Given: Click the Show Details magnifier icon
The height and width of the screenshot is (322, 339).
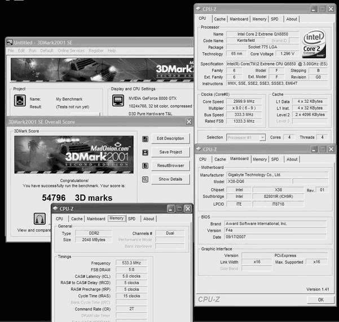Looking at the screenshot, I should click(145, 179).
